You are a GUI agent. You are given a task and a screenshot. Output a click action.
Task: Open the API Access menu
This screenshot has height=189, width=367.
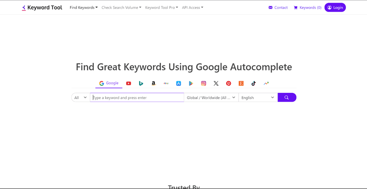tap(193, 8)
